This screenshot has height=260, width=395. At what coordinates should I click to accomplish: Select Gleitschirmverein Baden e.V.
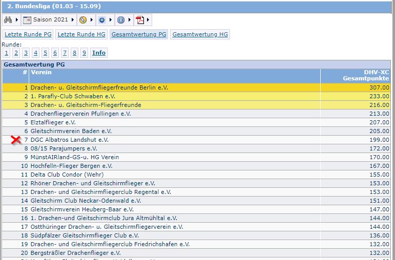71,131
